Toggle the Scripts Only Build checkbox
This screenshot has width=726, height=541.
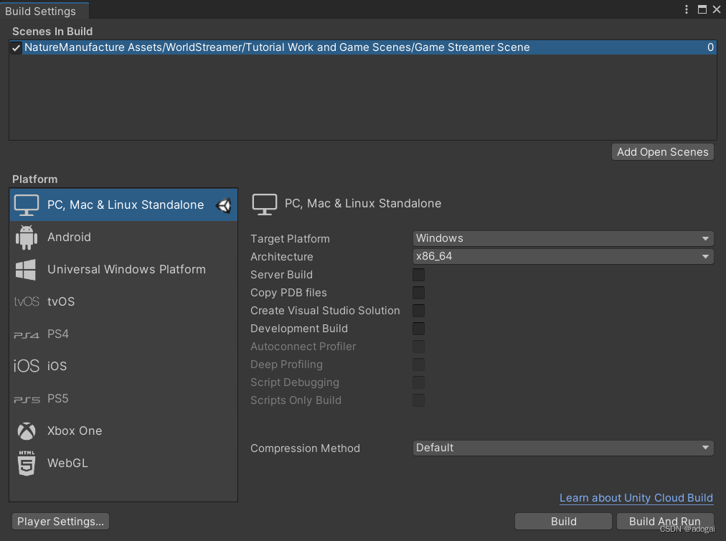pyautogui.click(x=418, y=400)
